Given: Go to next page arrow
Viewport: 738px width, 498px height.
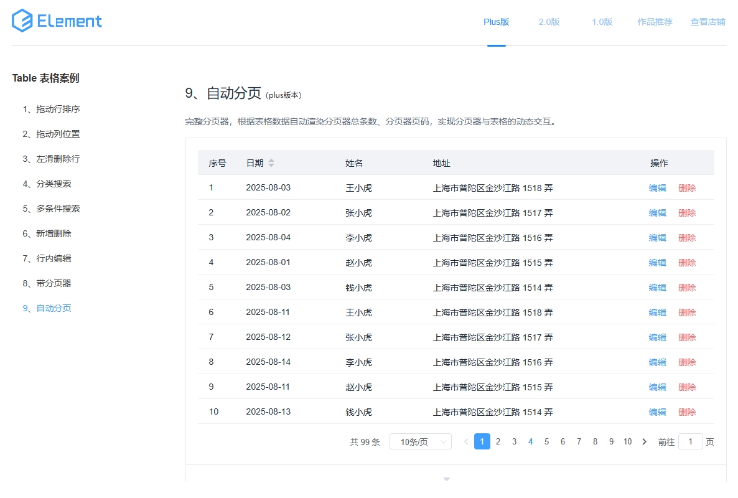Looking at the screenshot, I should coord(644,442).
